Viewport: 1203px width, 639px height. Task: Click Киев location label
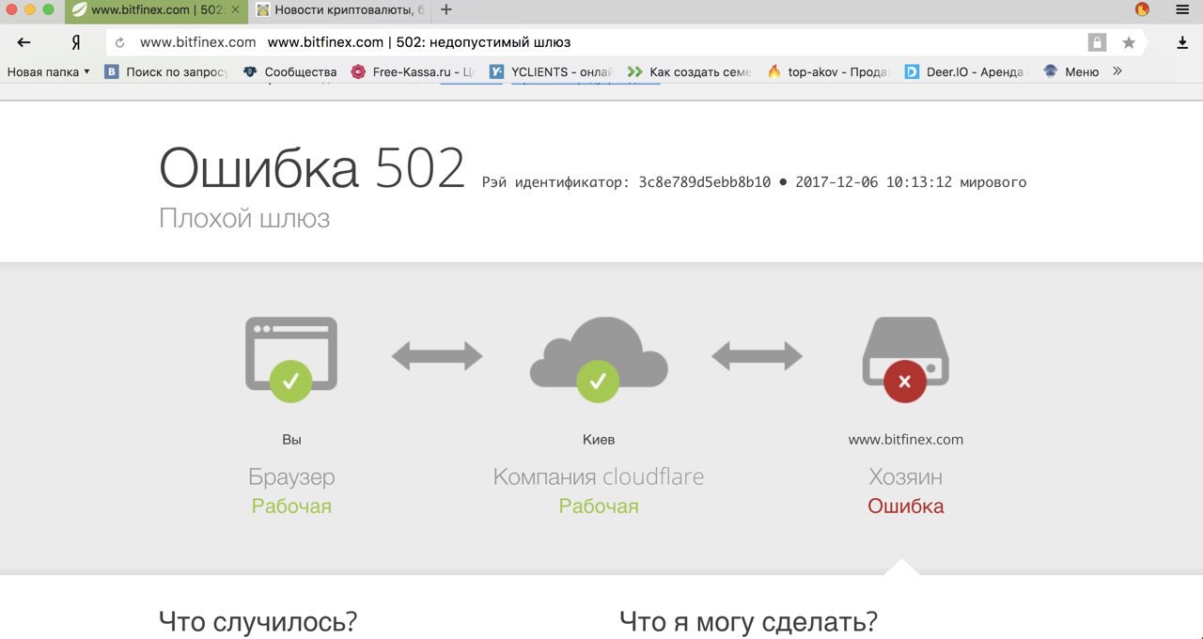599,439
